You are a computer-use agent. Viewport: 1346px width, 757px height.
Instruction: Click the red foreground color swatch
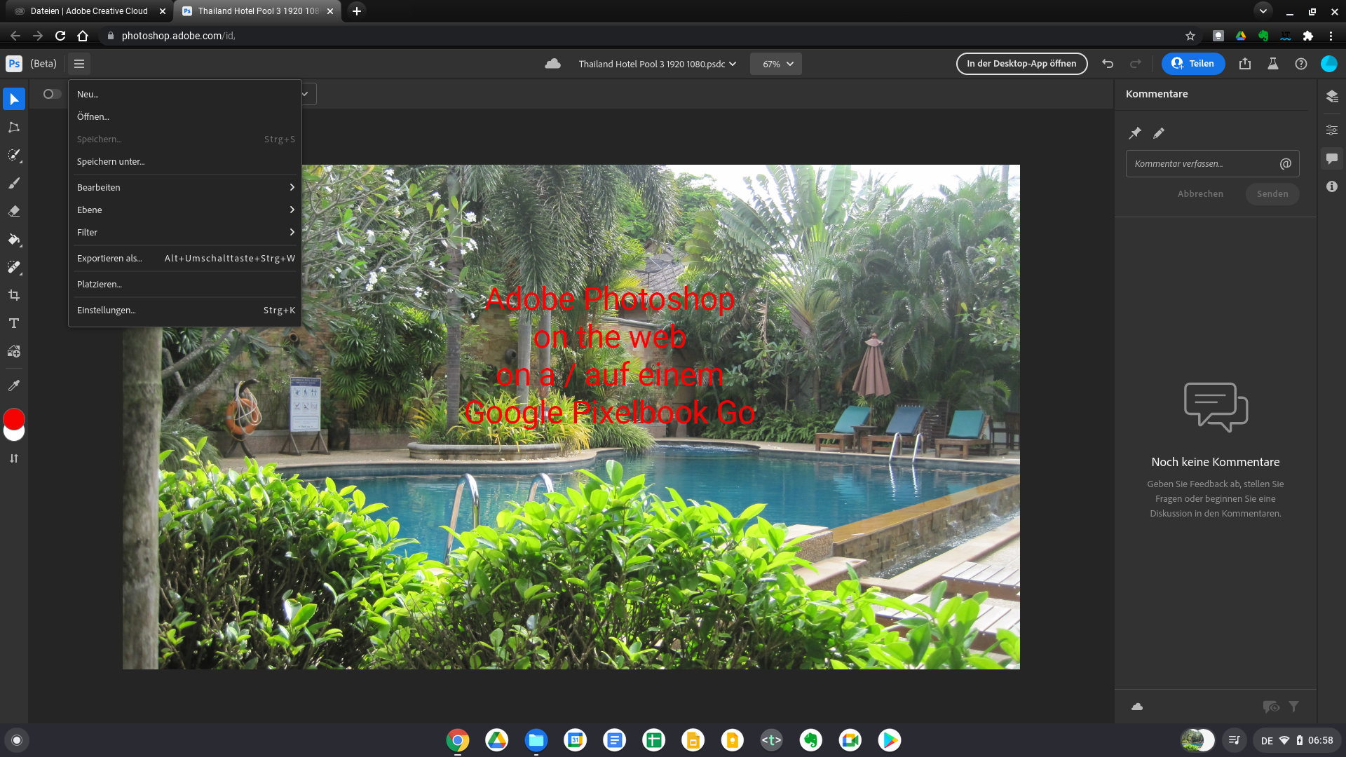tap(14, 418)
